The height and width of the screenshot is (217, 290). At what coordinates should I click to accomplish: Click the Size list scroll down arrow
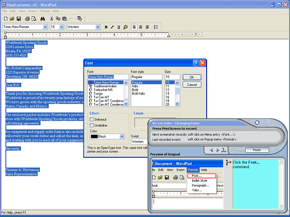[x=177, y=104]
